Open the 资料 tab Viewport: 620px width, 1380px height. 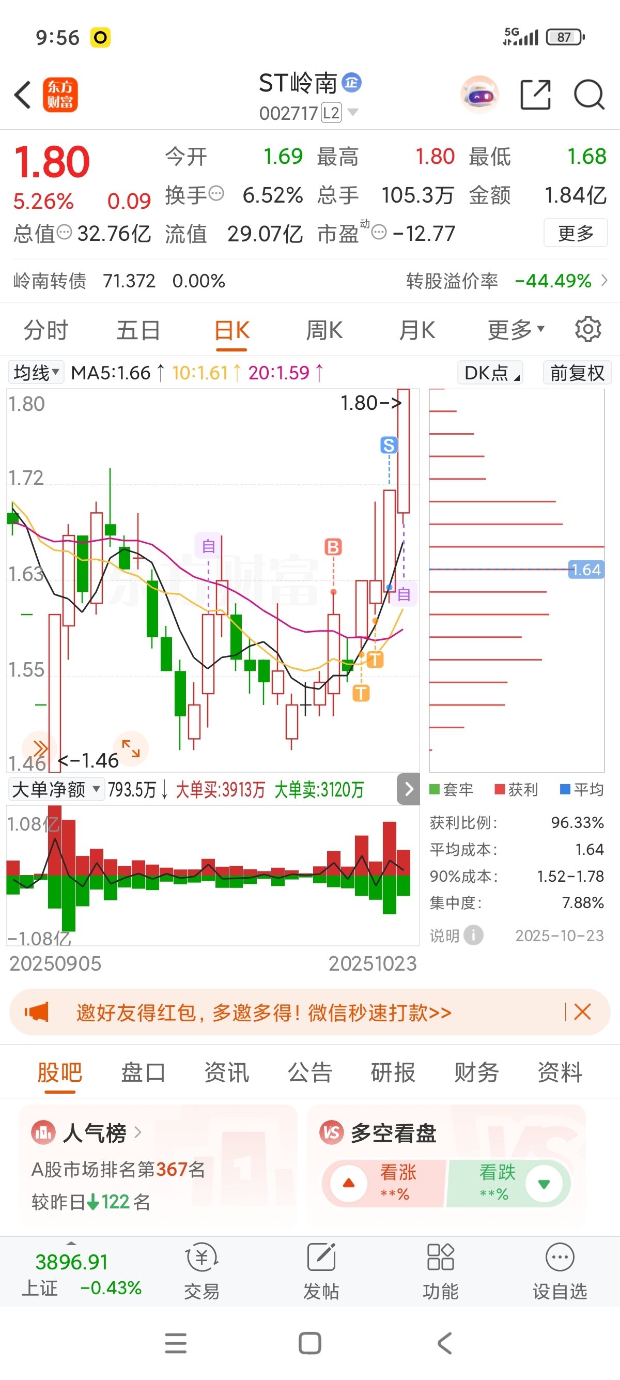tap(560, 1072)
